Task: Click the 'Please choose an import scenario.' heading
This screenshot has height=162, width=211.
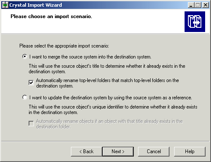Action: point(51,16)
